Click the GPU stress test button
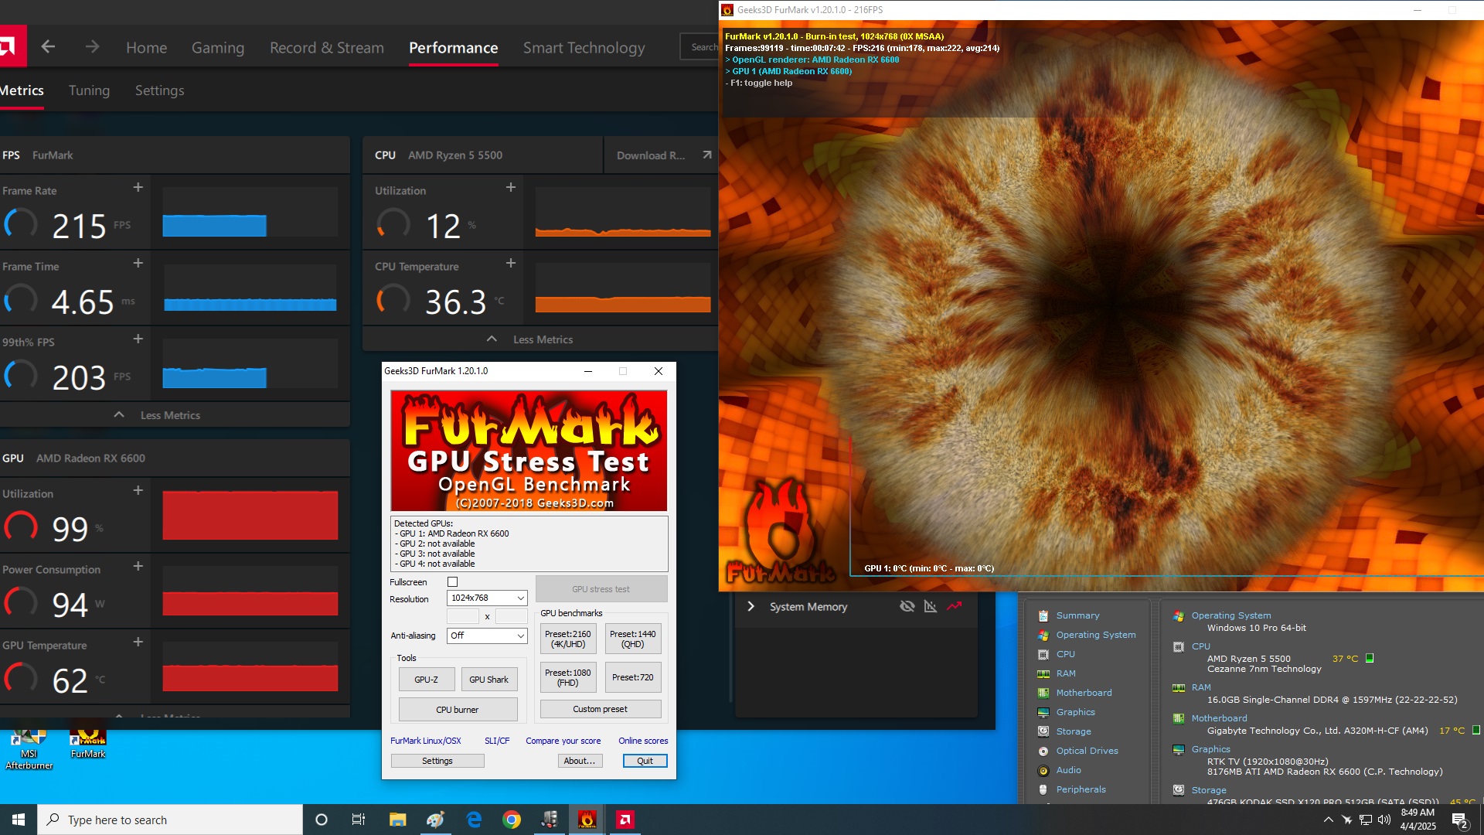 point(601,589)
